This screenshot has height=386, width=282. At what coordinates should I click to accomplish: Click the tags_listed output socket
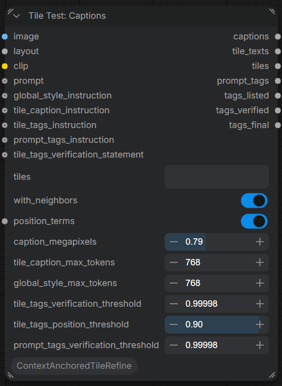pos(278,96)
